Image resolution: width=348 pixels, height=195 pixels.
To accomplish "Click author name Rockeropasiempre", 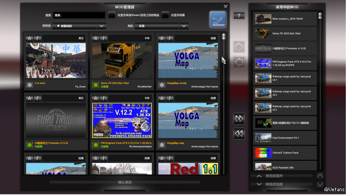I will [140, 146].
